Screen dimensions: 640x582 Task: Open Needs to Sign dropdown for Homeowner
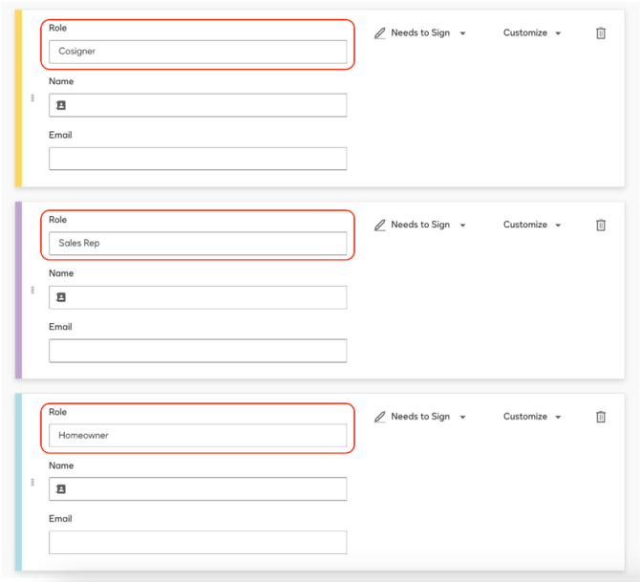(x=420, y=417)
